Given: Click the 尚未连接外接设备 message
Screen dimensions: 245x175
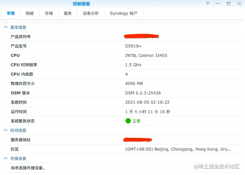Looking at the screenshot, I should pyautogui.click(x=28, y=168).
